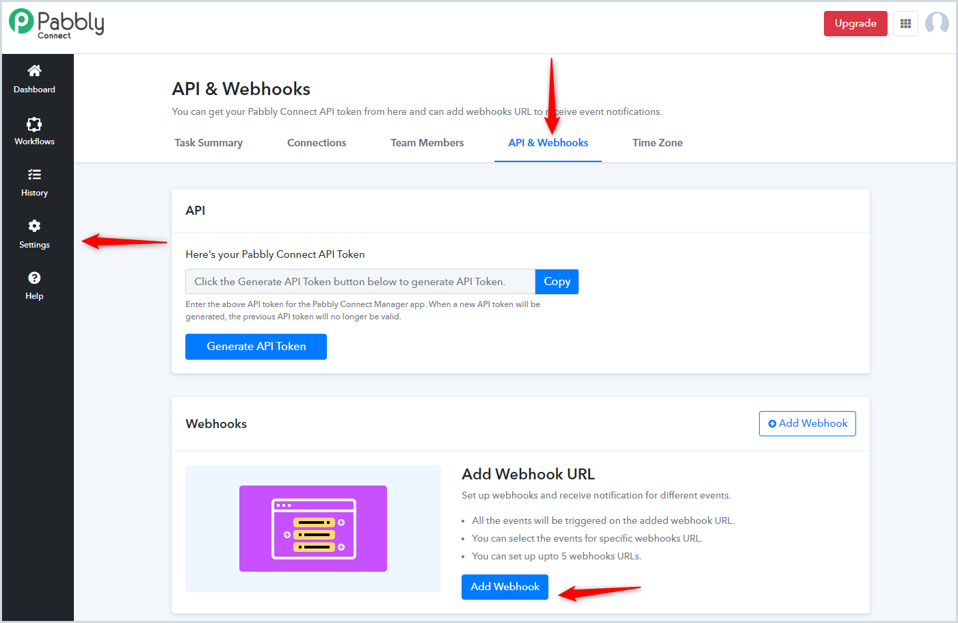Click the 'Add Webhook URL' heading
958x623 pixels.
tap(529, 474)
